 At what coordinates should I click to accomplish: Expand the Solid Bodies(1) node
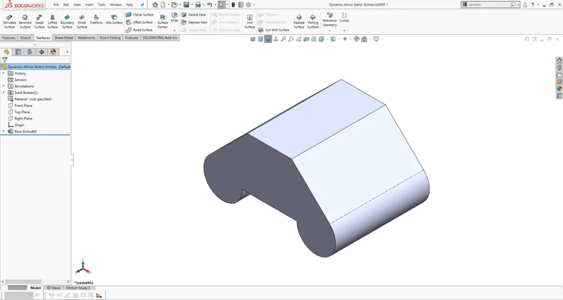[4, 93]
